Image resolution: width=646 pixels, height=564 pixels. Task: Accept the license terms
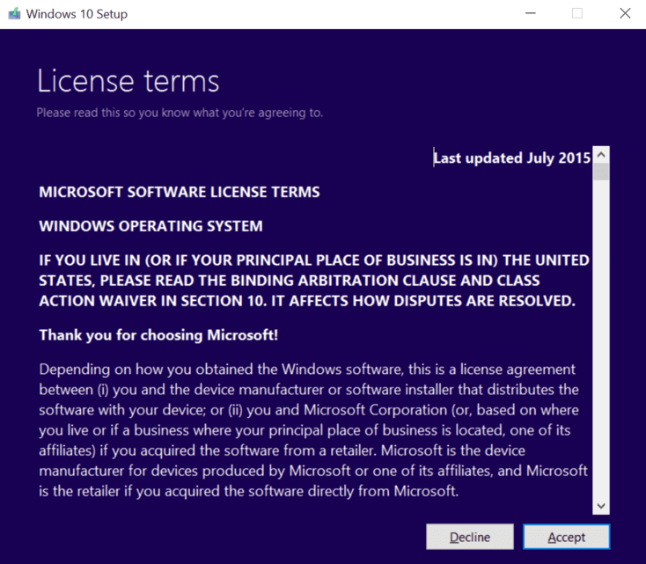[566, 537]
